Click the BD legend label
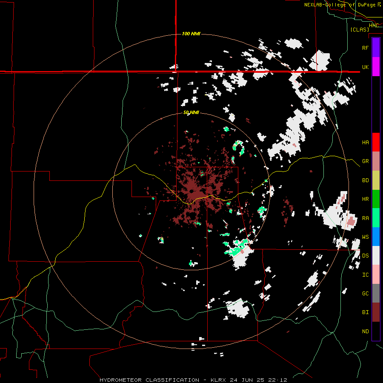 coord(365,180)
